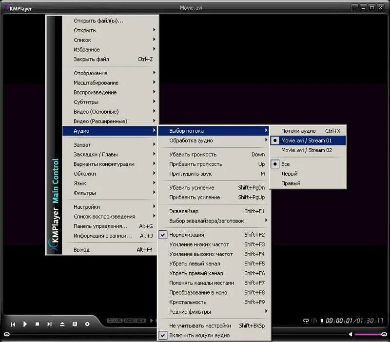Screen dimensions: 390x342
Task: Click the DIV/15 codec indicator
Action: (x=115, y=321)
